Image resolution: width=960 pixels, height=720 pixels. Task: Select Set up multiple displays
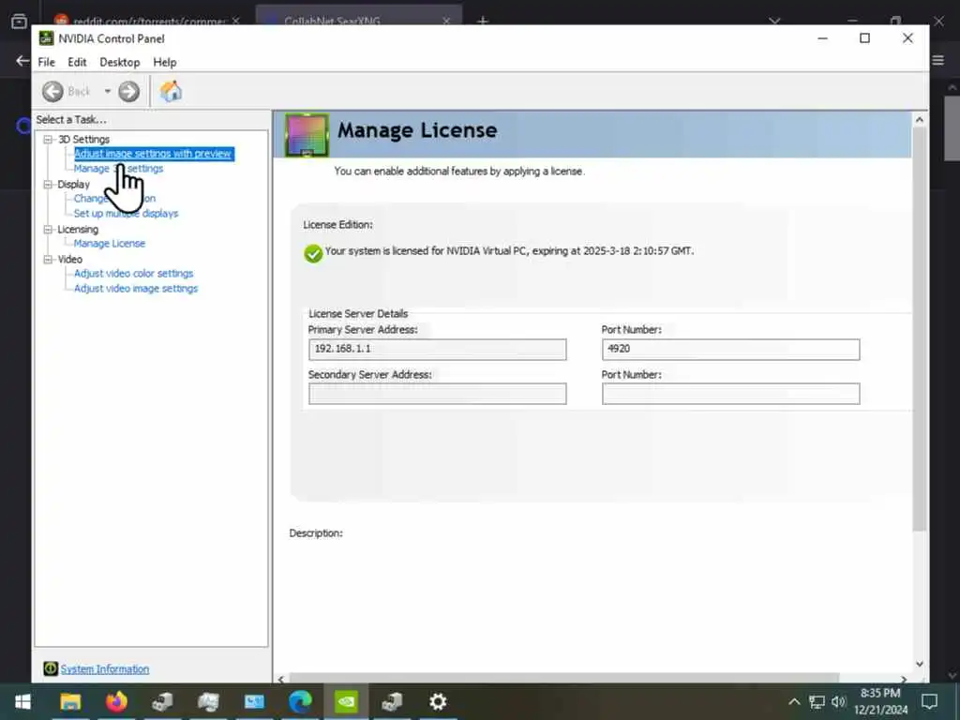click(127, 214)
